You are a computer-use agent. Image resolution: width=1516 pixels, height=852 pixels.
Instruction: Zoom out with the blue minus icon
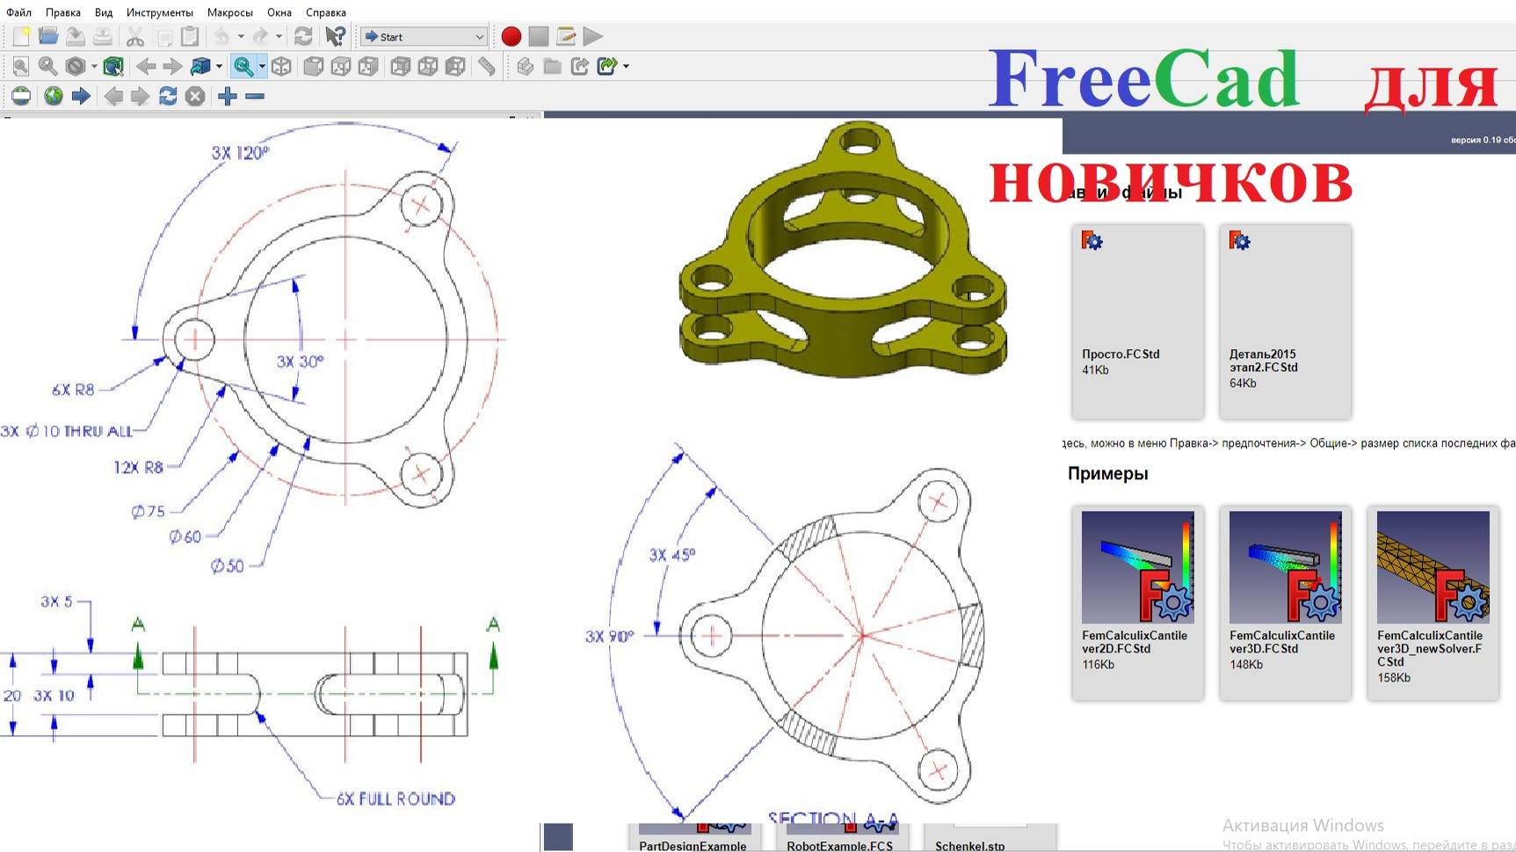click(x=255, y=97)
